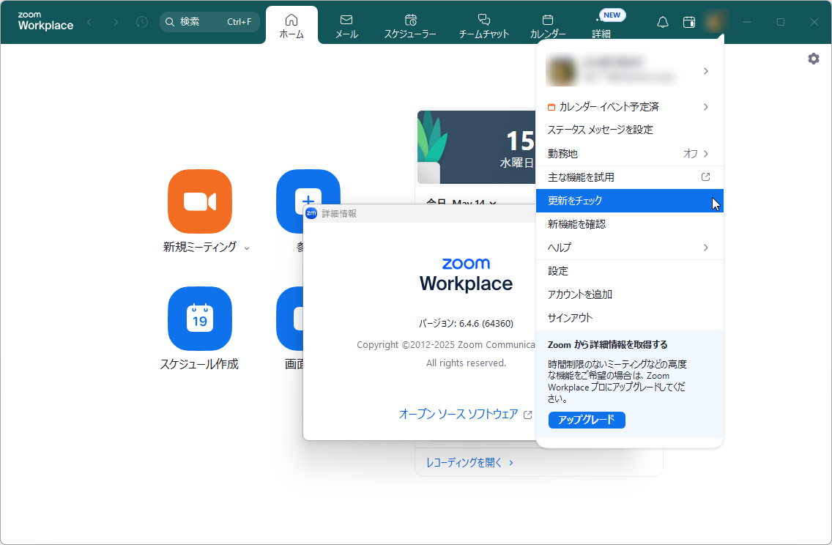Open スケジュール作成 via the calendar icon
The image size is (832, 545).
pos(200,319)
